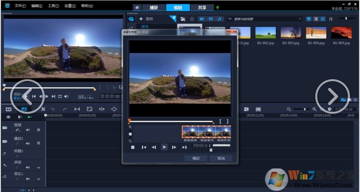The image size is (360, 192).
Task: Open the timeline tools (wrench) icon
Action: click(43, 109)
